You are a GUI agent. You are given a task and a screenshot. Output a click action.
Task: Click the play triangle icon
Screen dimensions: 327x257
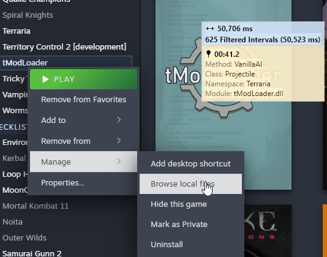[x=45, y=79]
